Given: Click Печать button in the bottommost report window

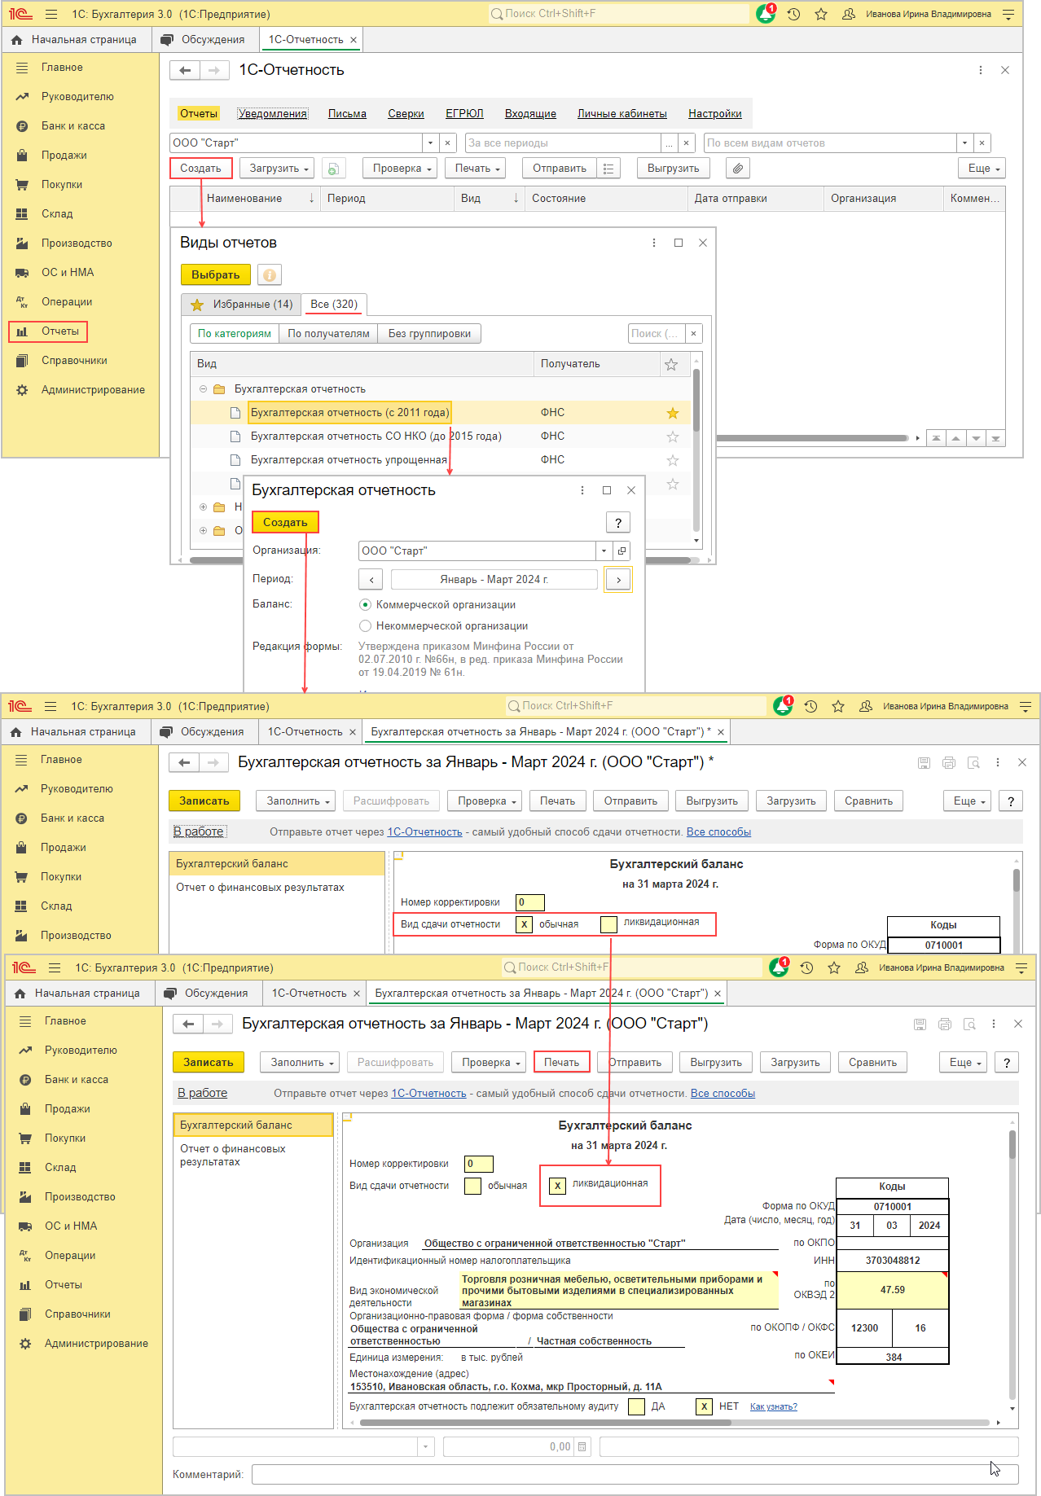Looking at the screenshot, I should tap(561, 1062).
